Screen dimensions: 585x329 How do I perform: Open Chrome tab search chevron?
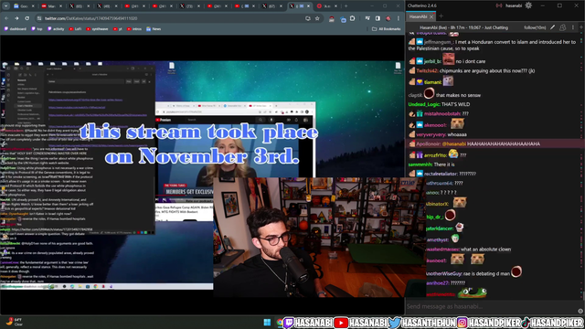[6, 6]
